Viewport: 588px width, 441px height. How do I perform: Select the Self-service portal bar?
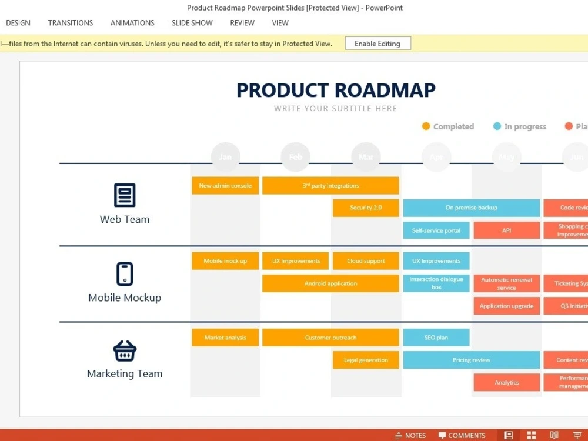[x=436, y=230]
